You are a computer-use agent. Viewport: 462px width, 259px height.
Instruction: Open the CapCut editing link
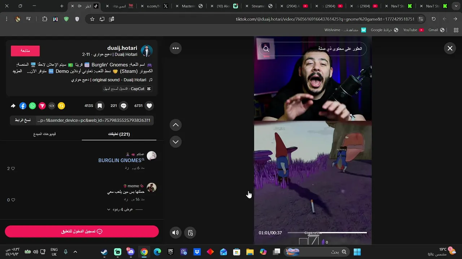[x=127, y=89]
